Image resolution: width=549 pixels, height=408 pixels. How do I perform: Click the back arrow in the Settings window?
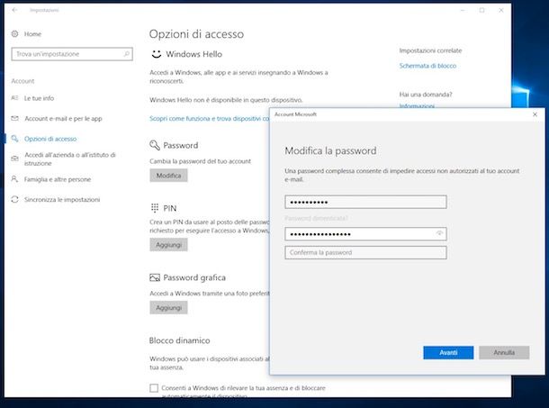pyautogui.click(x=14, y=10)
